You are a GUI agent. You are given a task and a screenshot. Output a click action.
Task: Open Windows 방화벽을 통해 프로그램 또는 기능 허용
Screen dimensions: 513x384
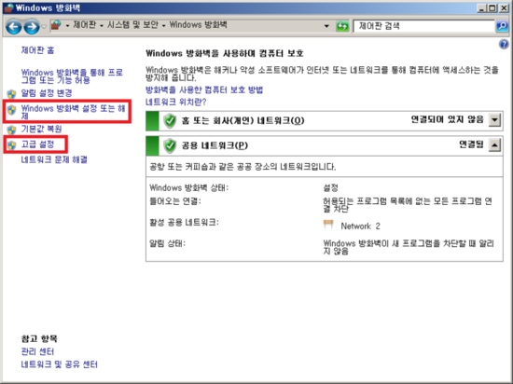72,76
